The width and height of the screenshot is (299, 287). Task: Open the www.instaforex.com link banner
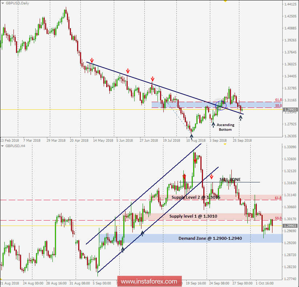[149, 281]
